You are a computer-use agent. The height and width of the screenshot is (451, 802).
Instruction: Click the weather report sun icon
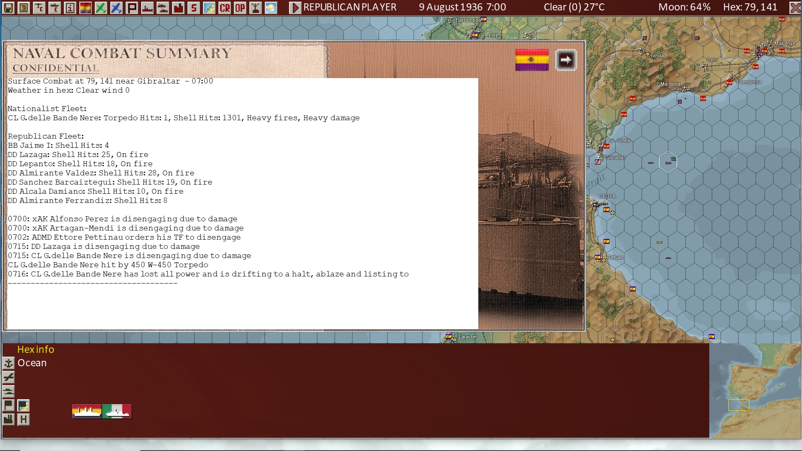pyautogui.click(x=271, y=7)
